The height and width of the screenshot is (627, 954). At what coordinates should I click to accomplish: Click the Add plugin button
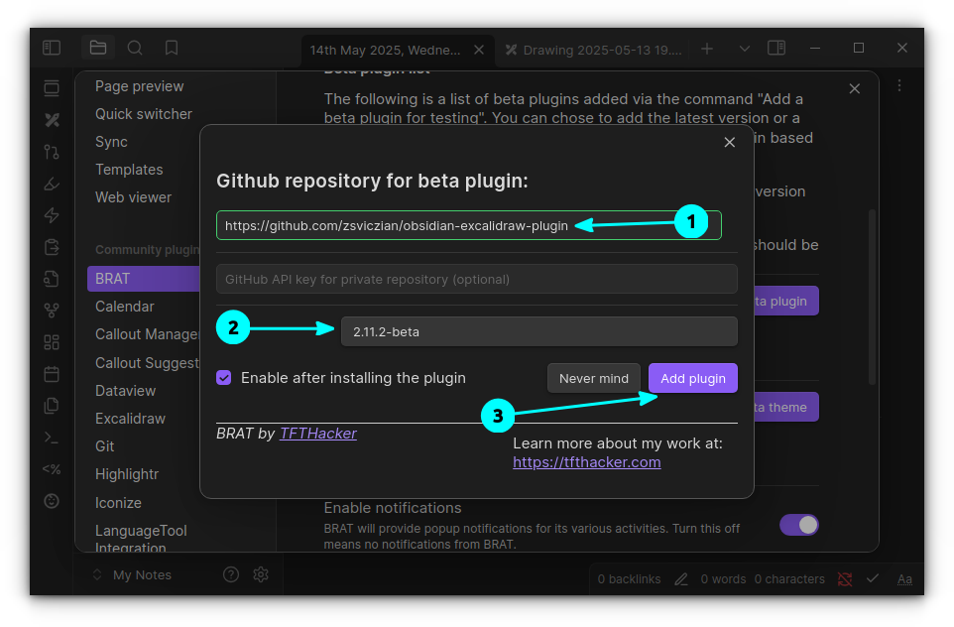pyautogui.click(x=693, y=378)
